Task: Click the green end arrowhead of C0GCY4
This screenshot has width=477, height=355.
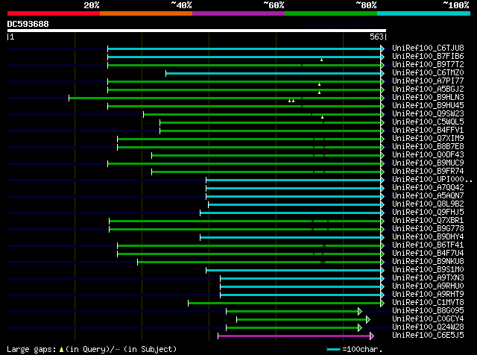Action: pyautogui.click(x=368, y=320)
